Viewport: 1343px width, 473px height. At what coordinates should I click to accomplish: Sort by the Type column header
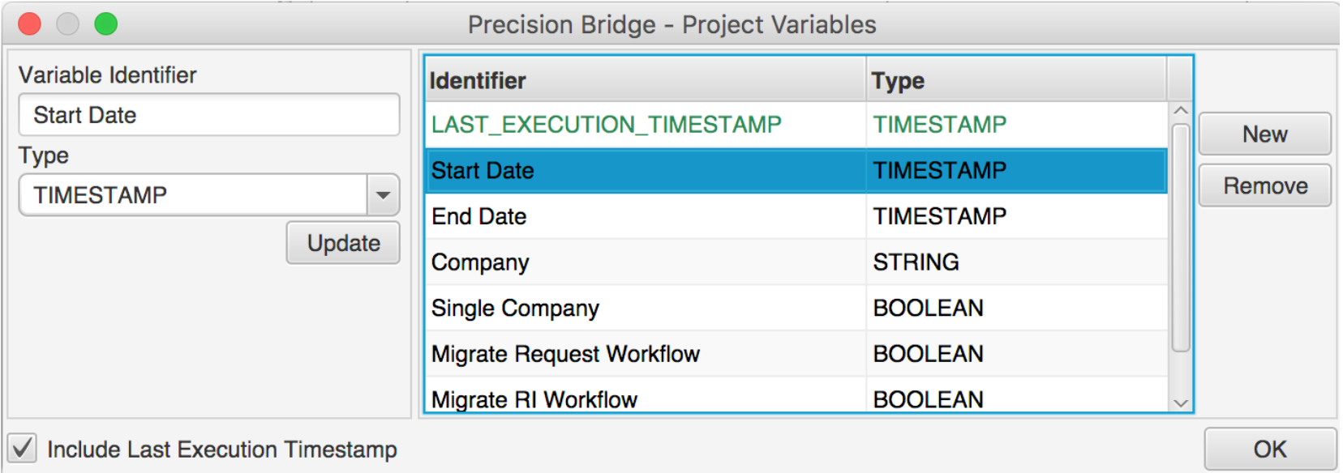click(x=1016, y=80)
